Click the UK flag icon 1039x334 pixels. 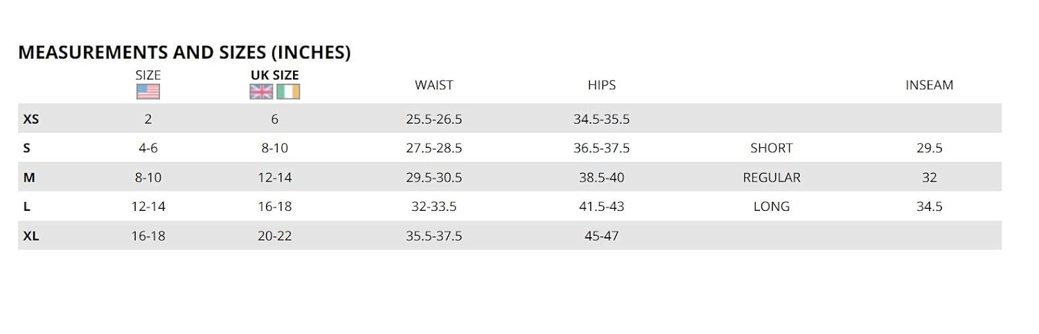coord(261,91)
